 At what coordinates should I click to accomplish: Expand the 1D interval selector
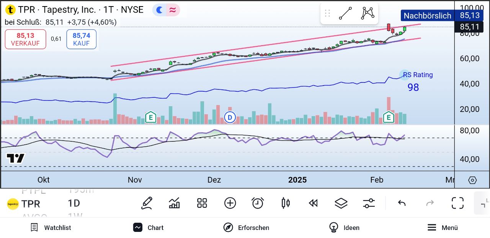pyautogui.click(x=74, y=203)
